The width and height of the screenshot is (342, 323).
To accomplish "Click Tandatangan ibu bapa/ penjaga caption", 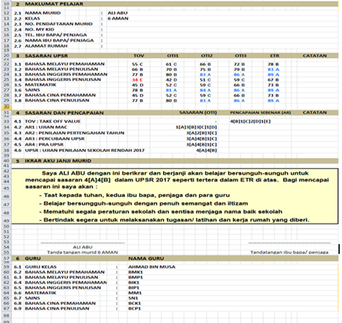I will (289, 253).
